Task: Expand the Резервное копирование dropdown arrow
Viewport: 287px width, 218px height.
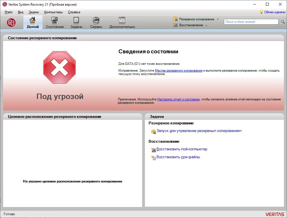Action: pyautogui.click(x=218, y=19)
